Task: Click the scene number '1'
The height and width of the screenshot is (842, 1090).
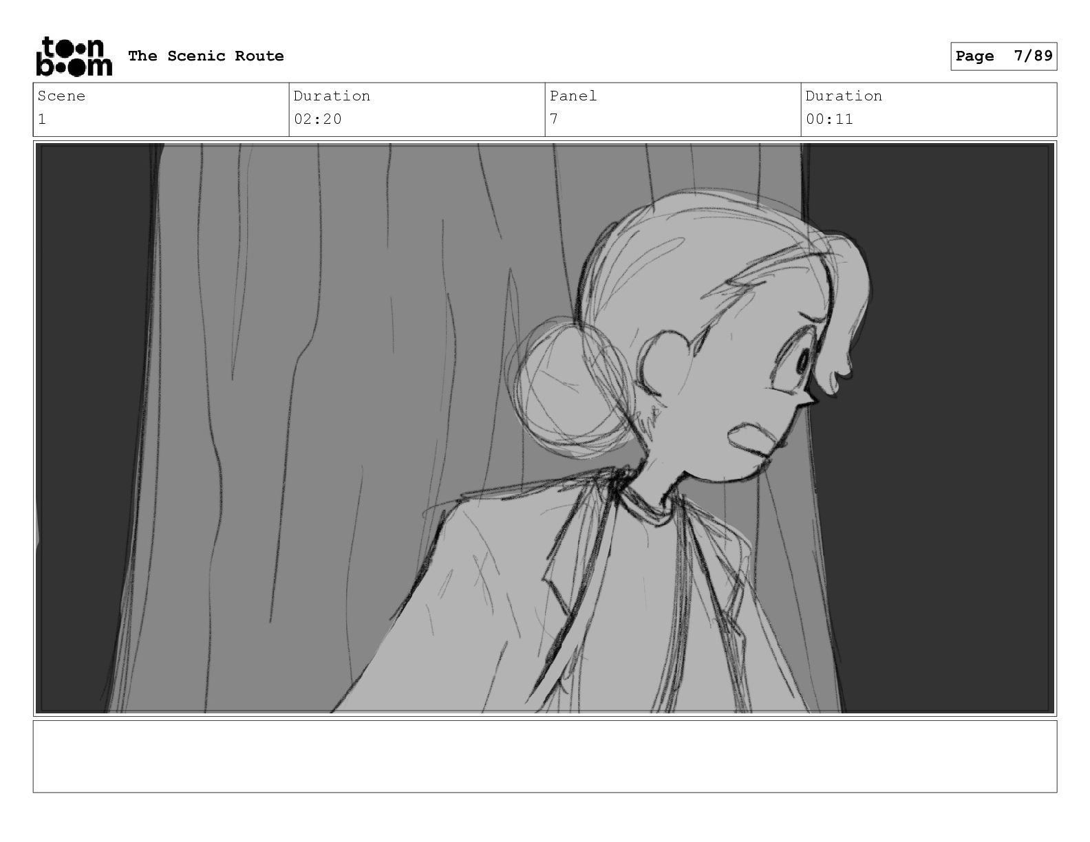Action: click(41, 119)
